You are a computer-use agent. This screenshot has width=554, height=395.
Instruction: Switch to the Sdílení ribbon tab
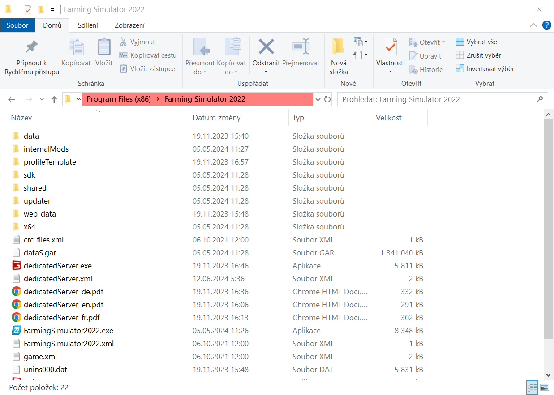88,25
